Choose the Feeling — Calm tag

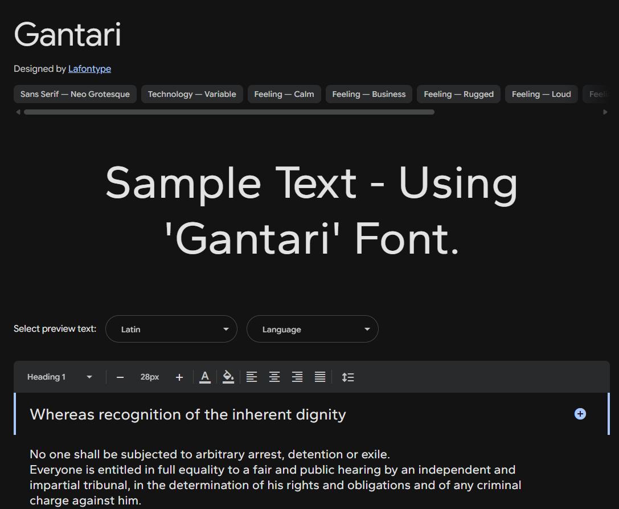[284, 94]
